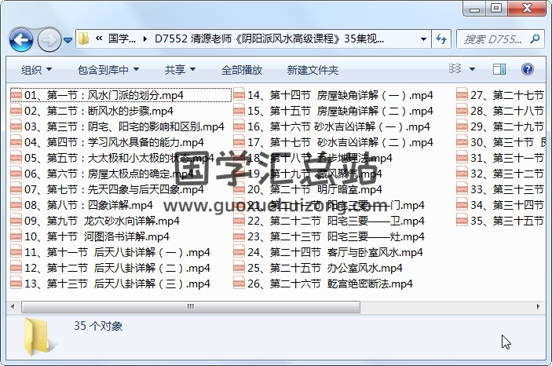The height and width of the screenshot is (366, 552).
Task: Click the Forward navigation arrow button
Action: [49, 38]
